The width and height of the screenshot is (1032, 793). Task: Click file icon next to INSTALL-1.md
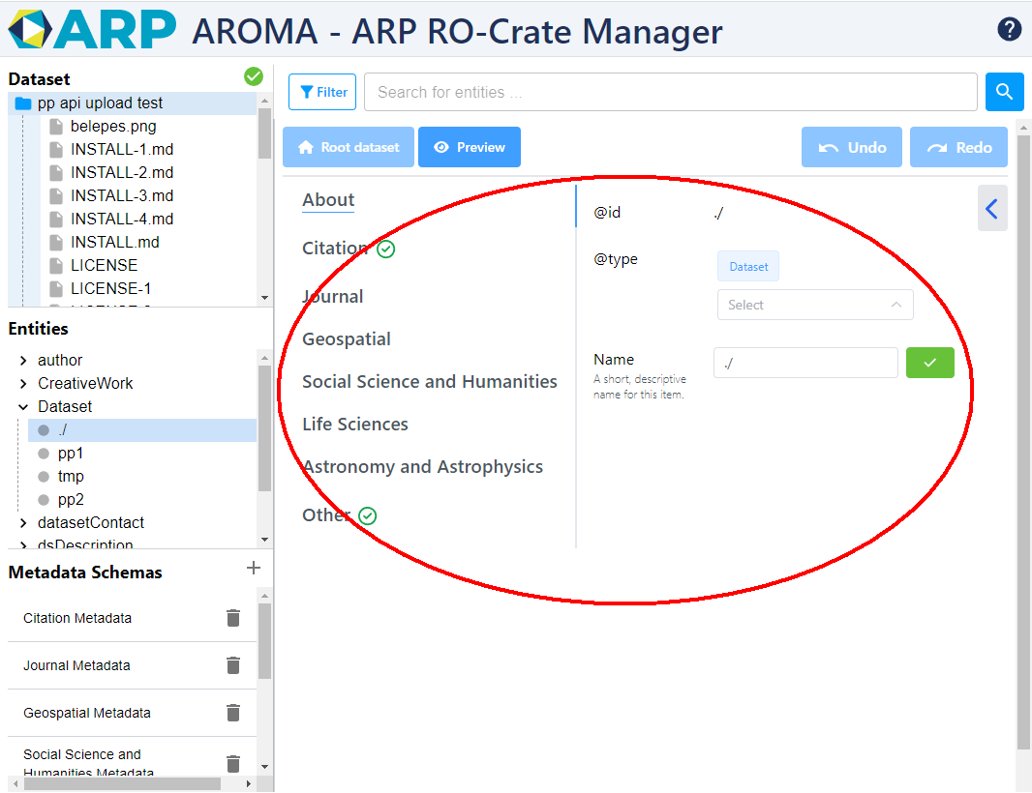[56, 149]
